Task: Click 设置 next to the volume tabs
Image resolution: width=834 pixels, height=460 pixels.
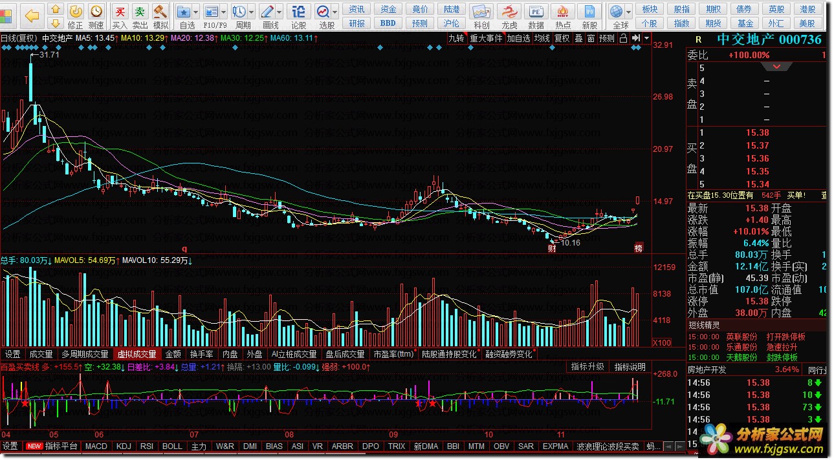Action: 12,354
